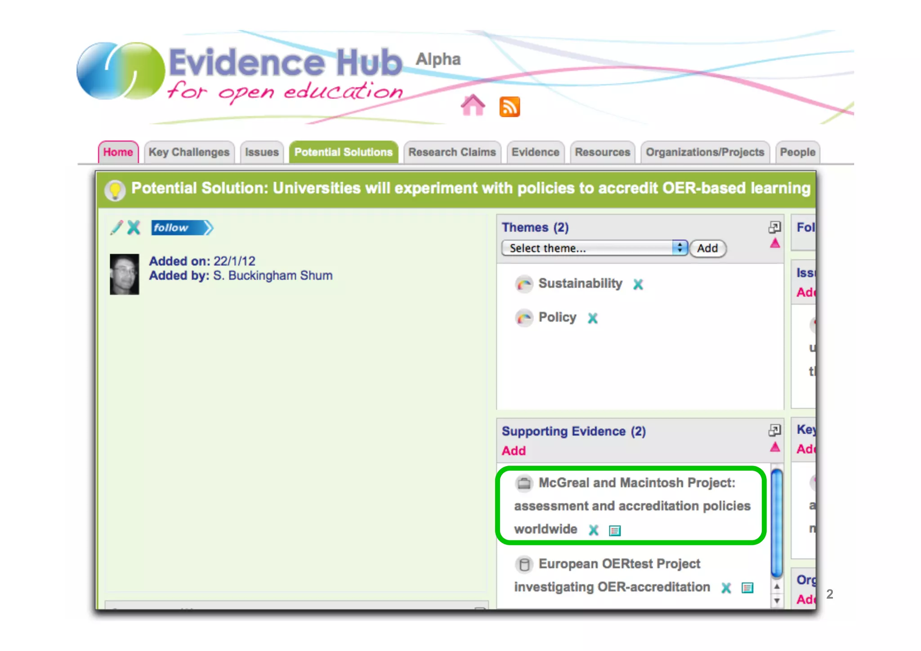The width and height of the screenshot is (921, 651).
Task: Pop out Supporting Evidence panel
Action: pos(774,431)
